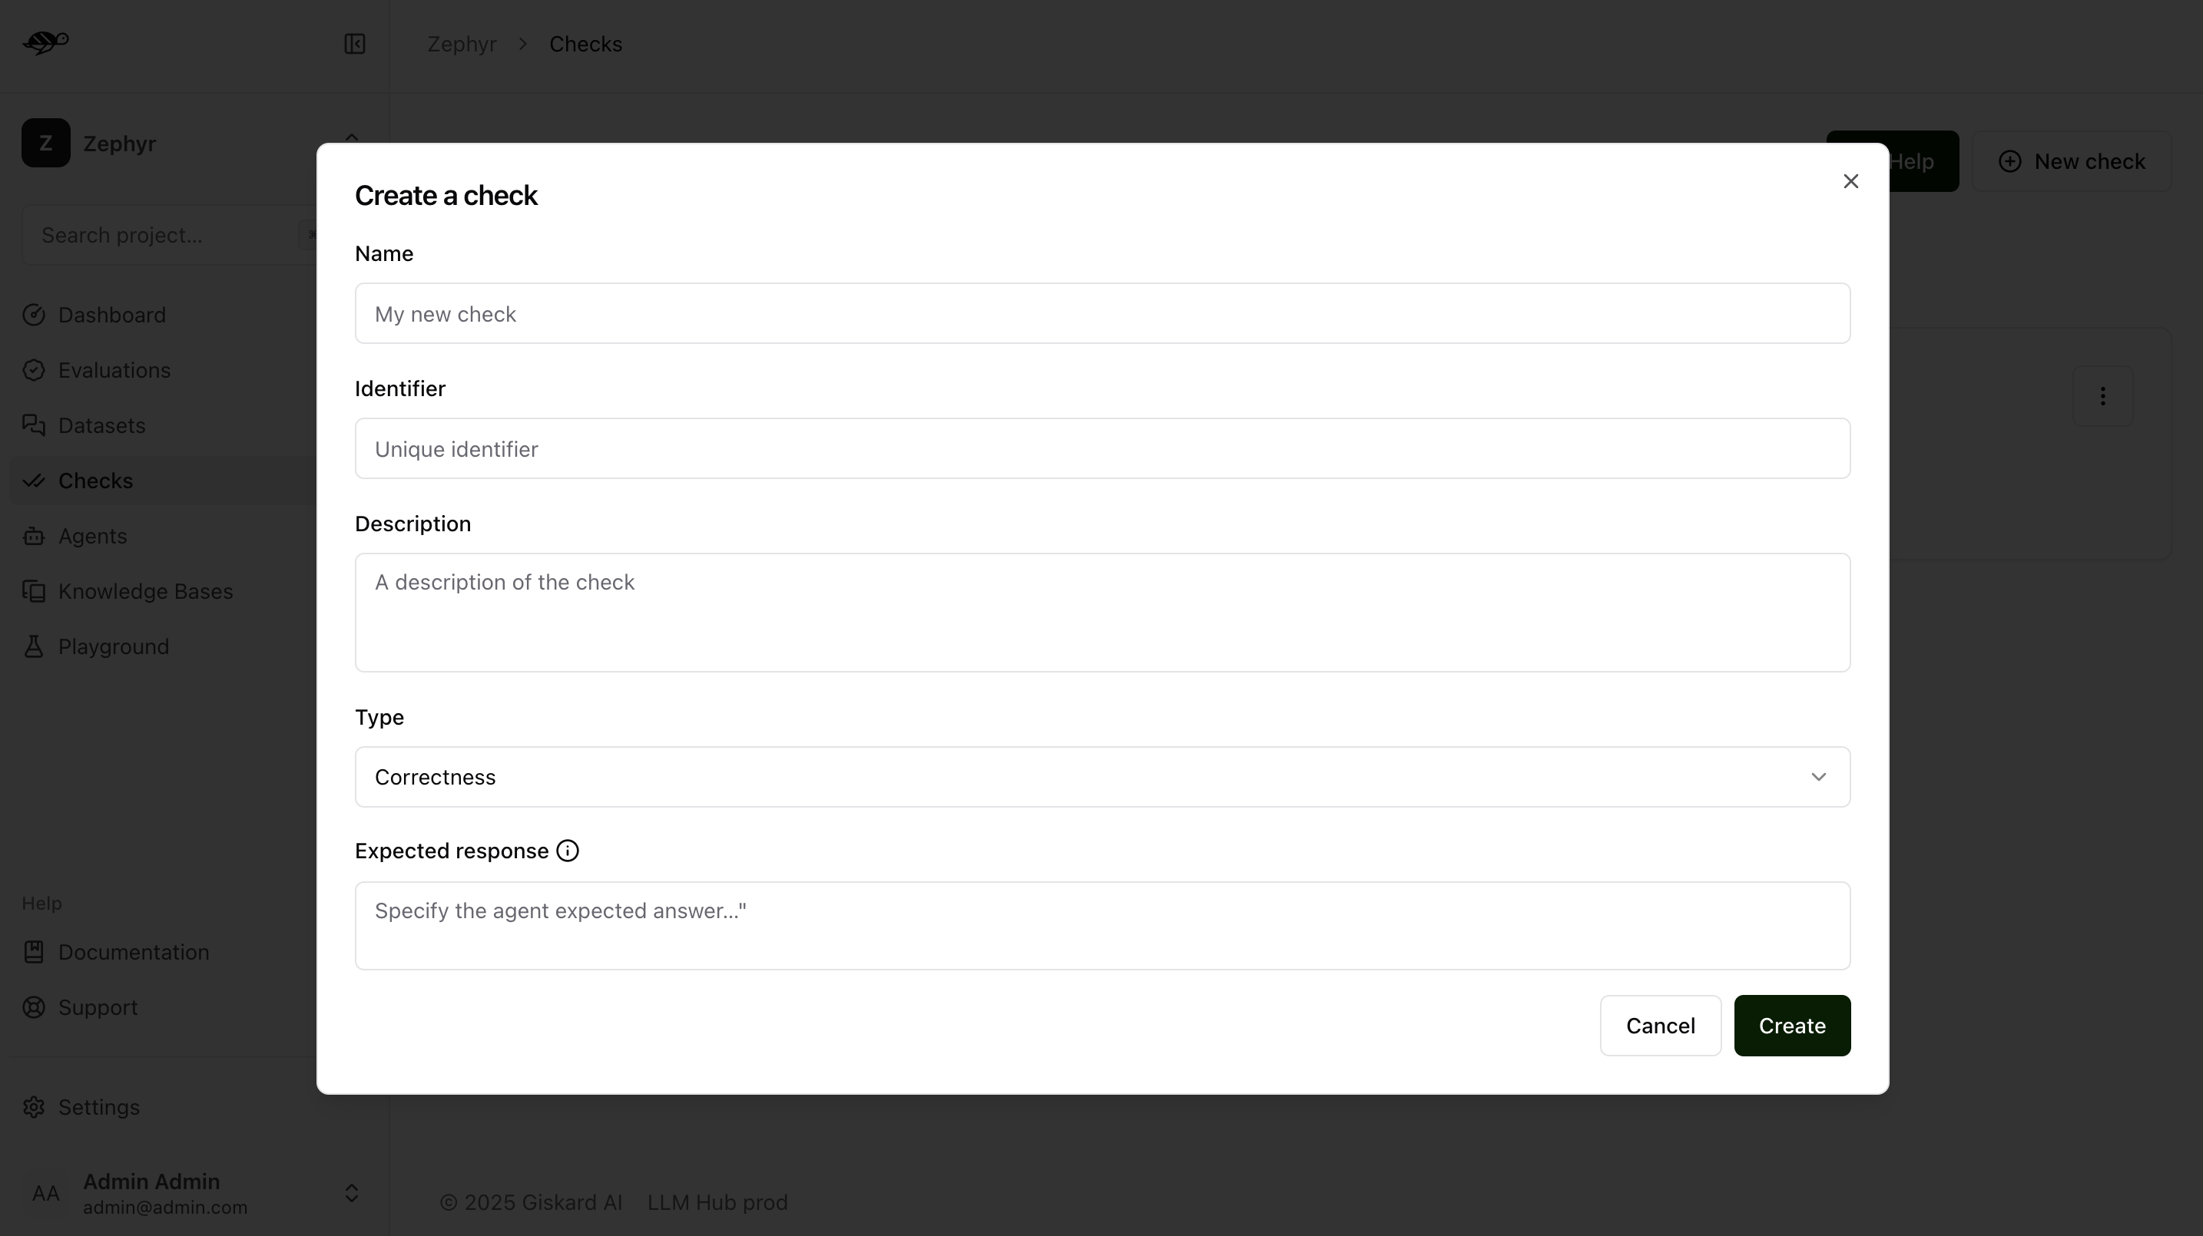Image resolution: width=2203 pixels, height=1236 pixels.
Task: Click the Help button behind dialog
Action: click(x=1923, y=161)
